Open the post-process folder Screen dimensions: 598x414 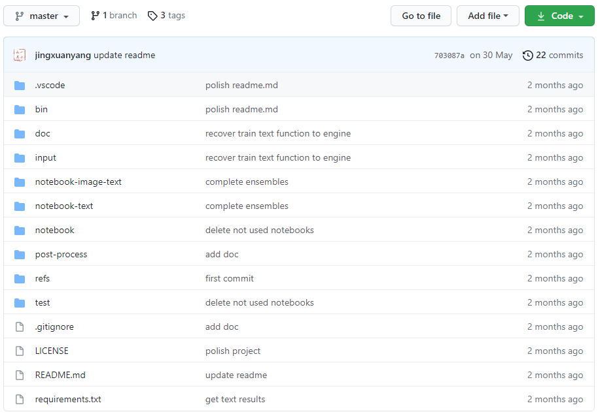click(x=61, y=255)
